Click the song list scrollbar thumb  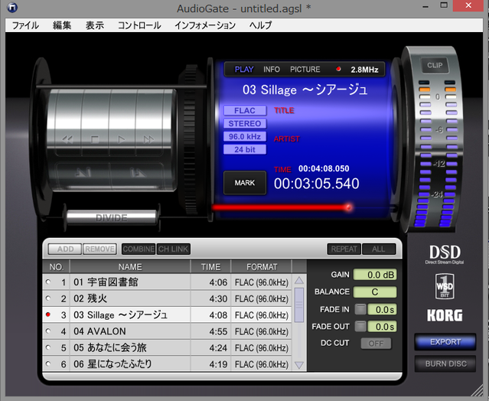pyautogui.click(x=299, y=305)
